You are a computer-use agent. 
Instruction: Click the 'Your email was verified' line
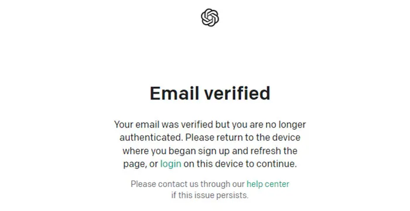pyautogui.click(x=210, y=124)
